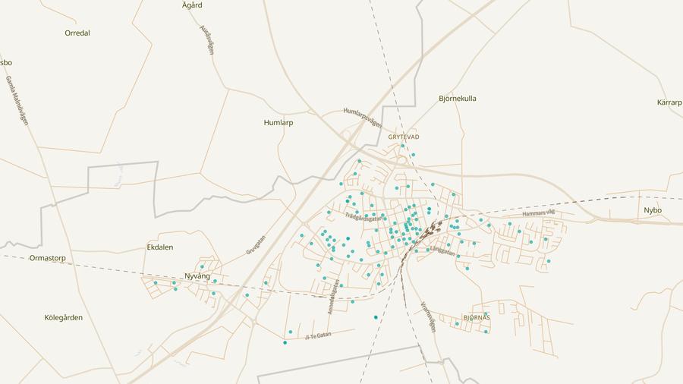Click the Långgatan street label
Viewport: 683px width, 384px height.
point(441,251)
